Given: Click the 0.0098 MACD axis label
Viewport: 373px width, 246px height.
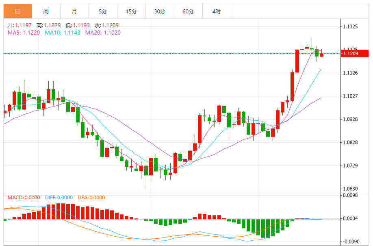Looking at the screenshot, I should [x=350, y=195].
